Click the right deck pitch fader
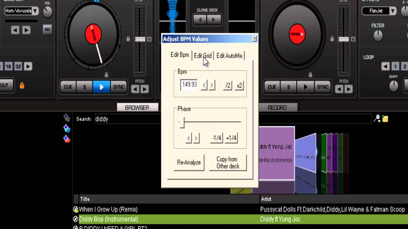The image size is (408, 229). (x=344, y=39)
